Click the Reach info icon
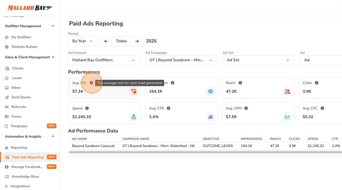The height and width of the screenshot is (190, 342). click(240, 83)
